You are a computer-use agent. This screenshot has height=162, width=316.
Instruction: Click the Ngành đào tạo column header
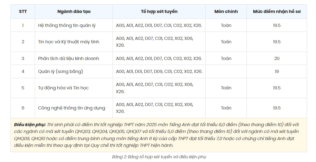74,12
